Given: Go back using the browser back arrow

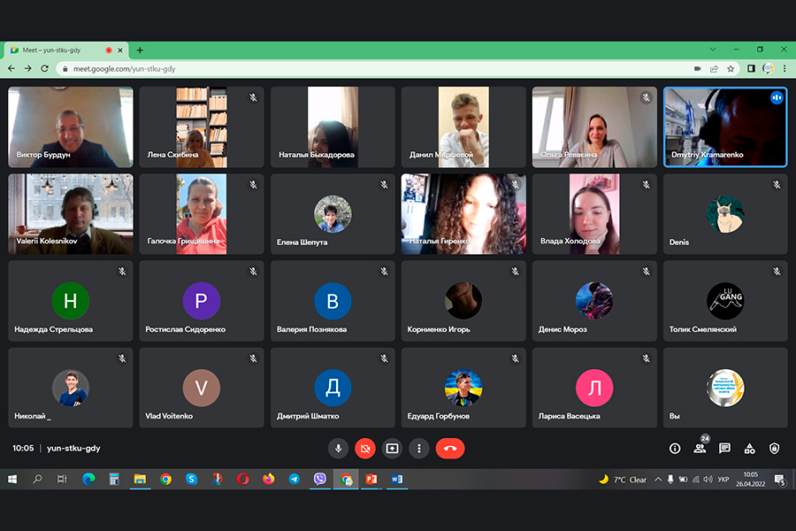Looking at the screenshot, I should (11, 69).
